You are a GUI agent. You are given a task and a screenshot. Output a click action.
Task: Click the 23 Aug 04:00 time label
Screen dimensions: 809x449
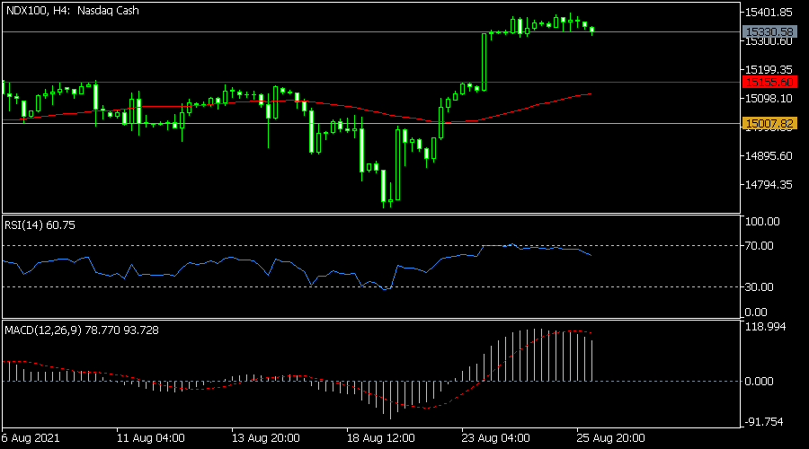(x=496, y=438)
